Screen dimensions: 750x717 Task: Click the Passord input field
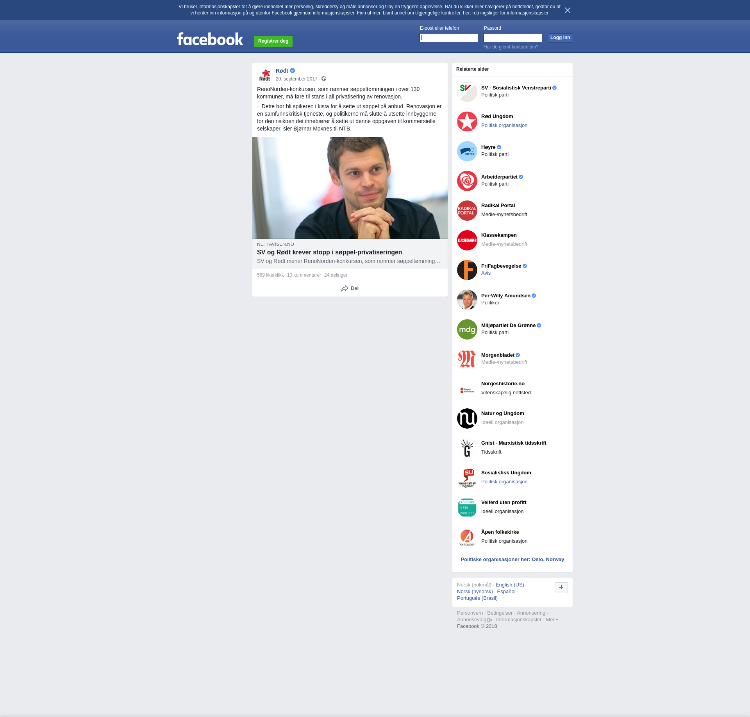click(x=512, y=38)
